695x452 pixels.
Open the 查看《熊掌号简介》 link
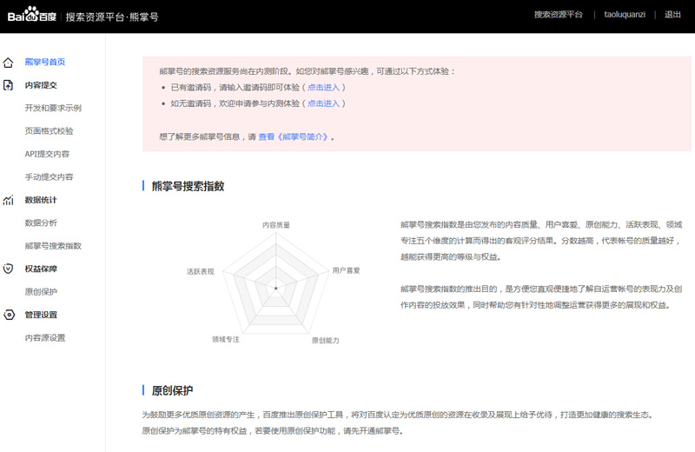[293, 137]
